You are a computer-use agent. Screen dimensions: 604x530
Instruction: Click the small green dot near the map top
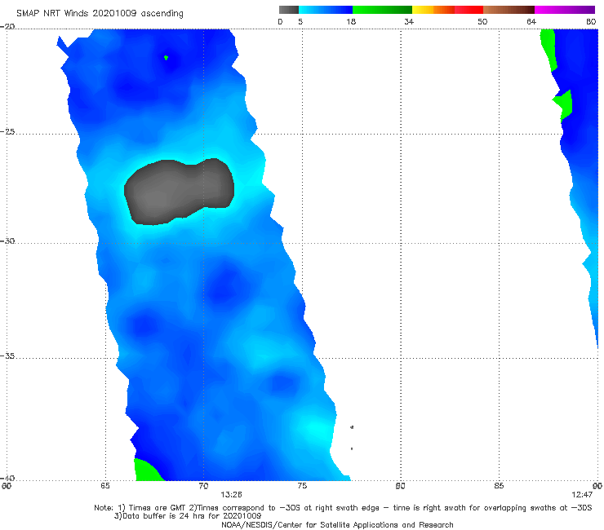[x=166, y=58]
